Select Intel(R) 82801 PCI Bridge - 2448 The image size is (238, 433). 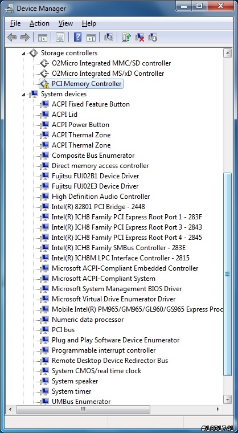pyautogui.click(x=99, y=207)
